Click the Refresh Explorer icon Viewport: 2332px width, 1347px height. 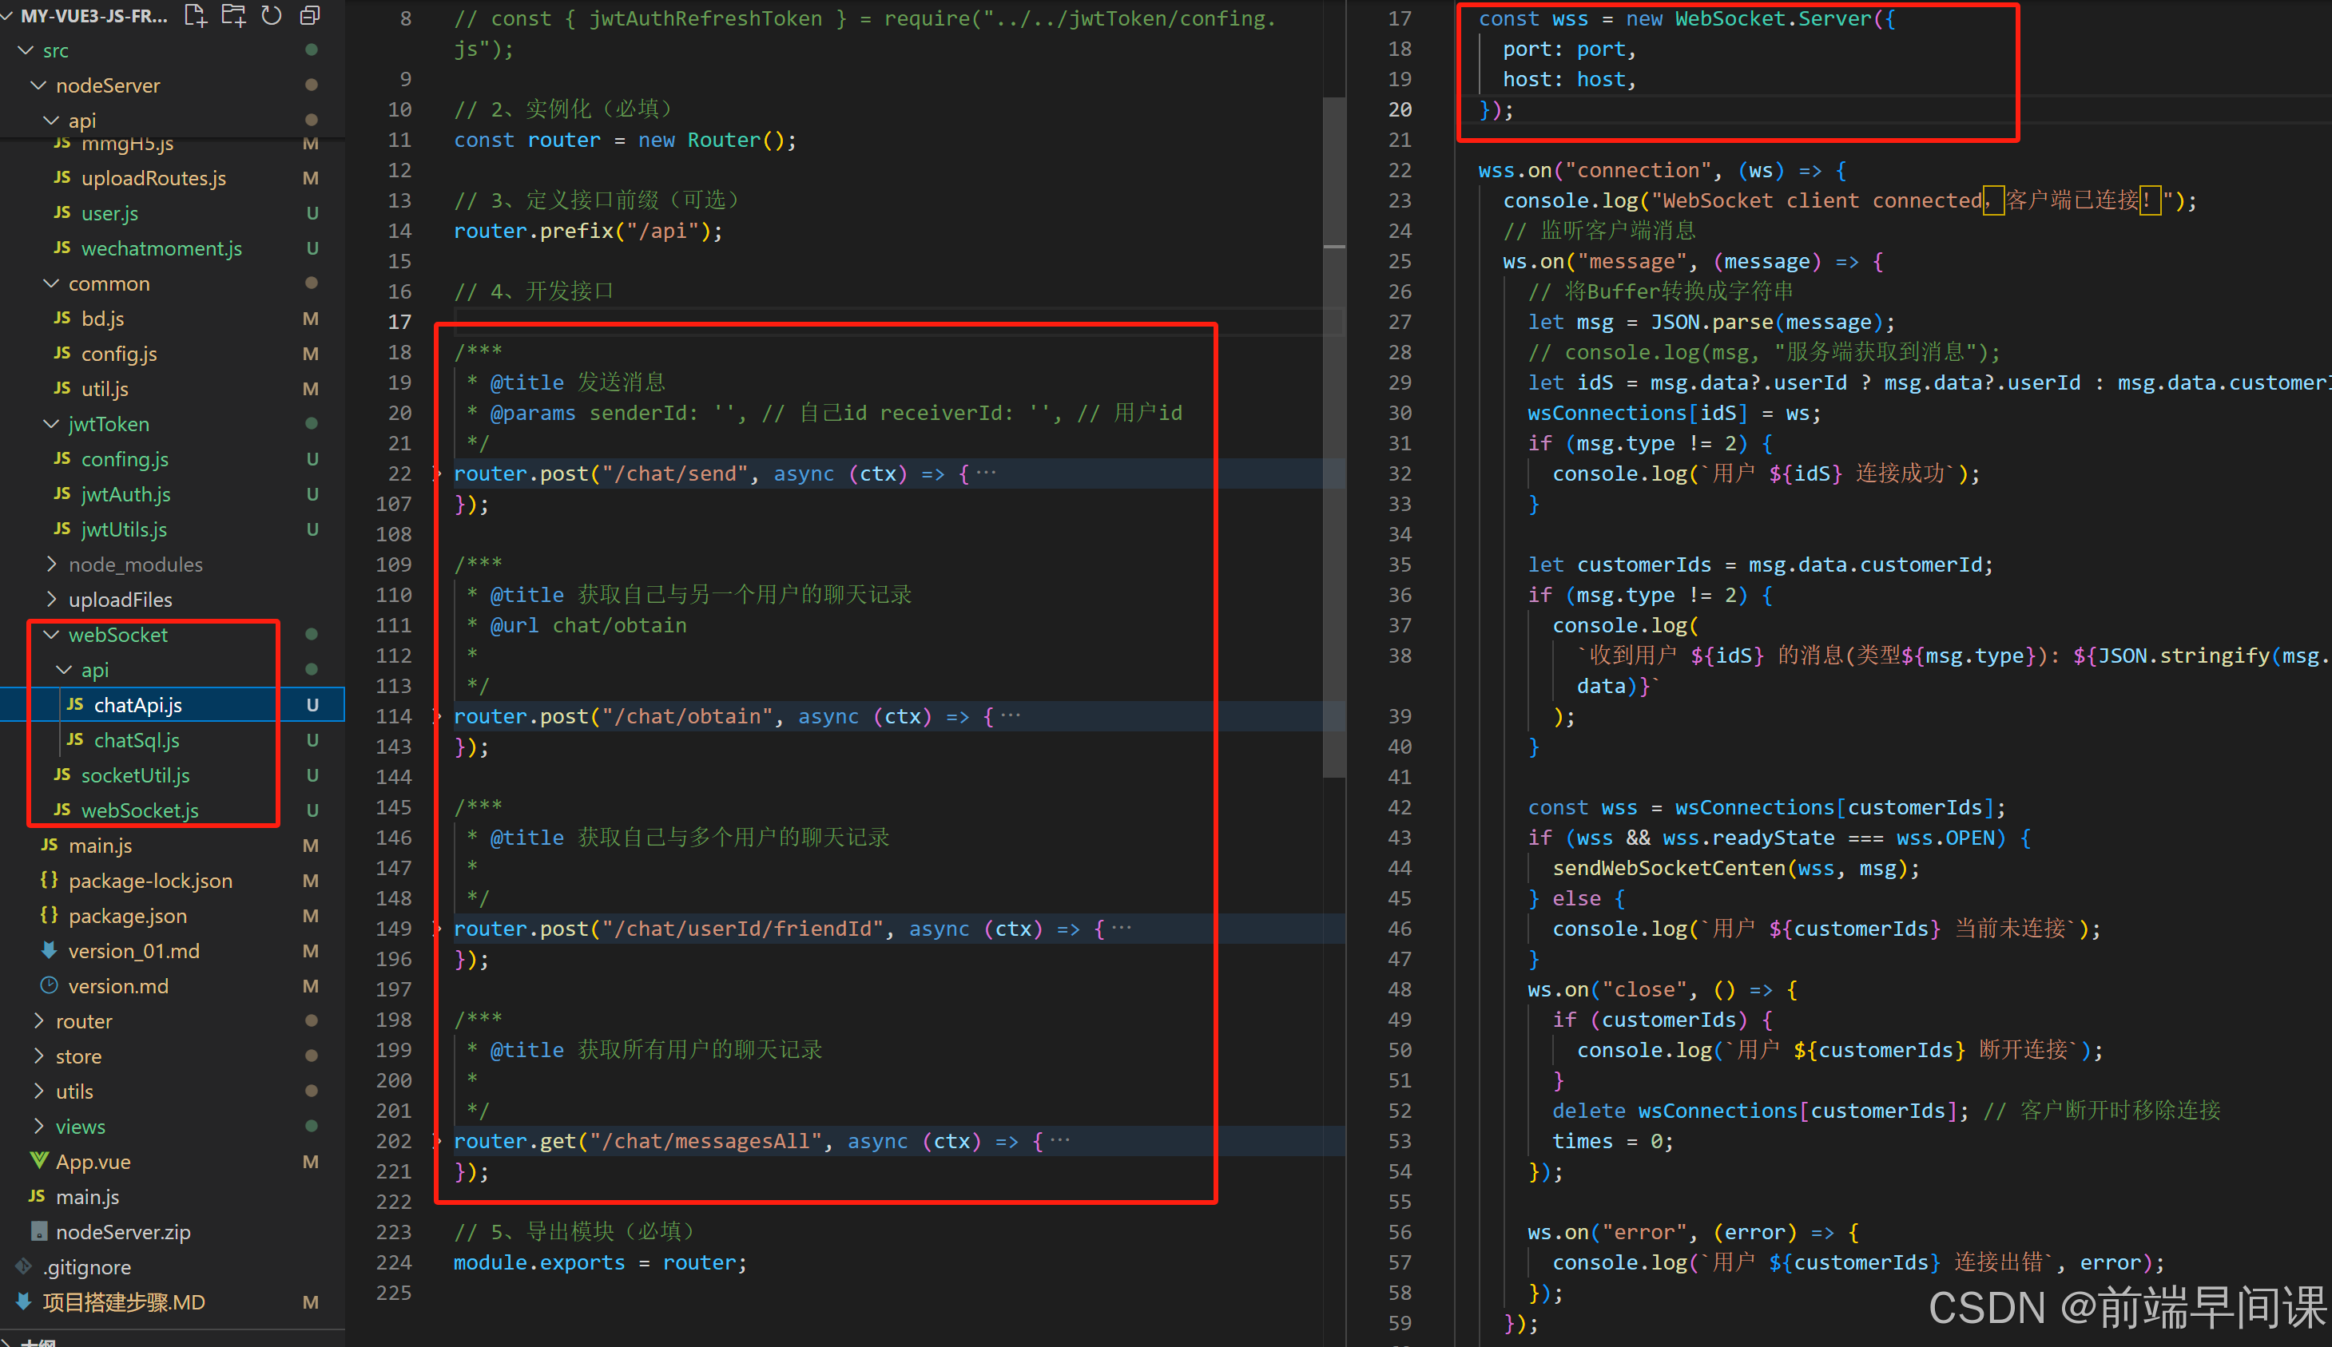tap(271, 16)
